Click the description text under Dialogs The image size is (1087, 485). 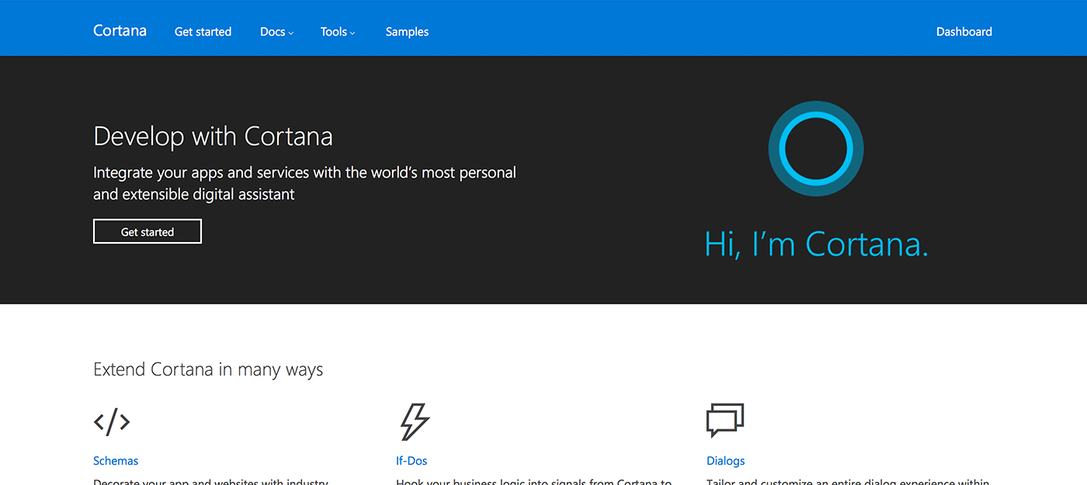[x=848, y=481]
